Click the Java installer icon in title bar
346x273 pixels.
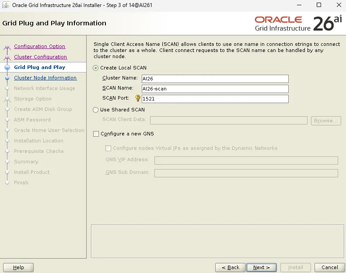coord(6,5)
